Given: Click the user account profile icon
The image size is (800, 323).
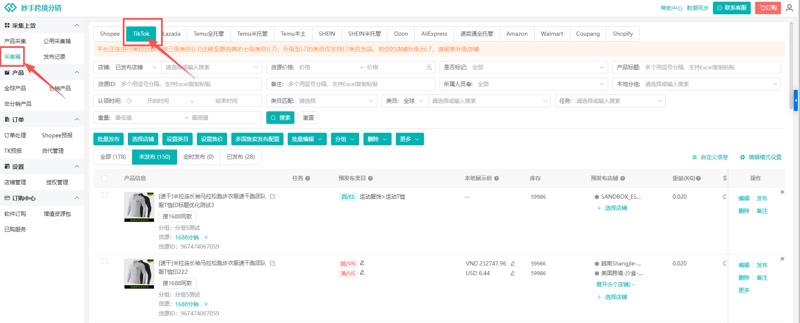Looking at the screenshot, I should pyautogui.click(x=789, y=8).
